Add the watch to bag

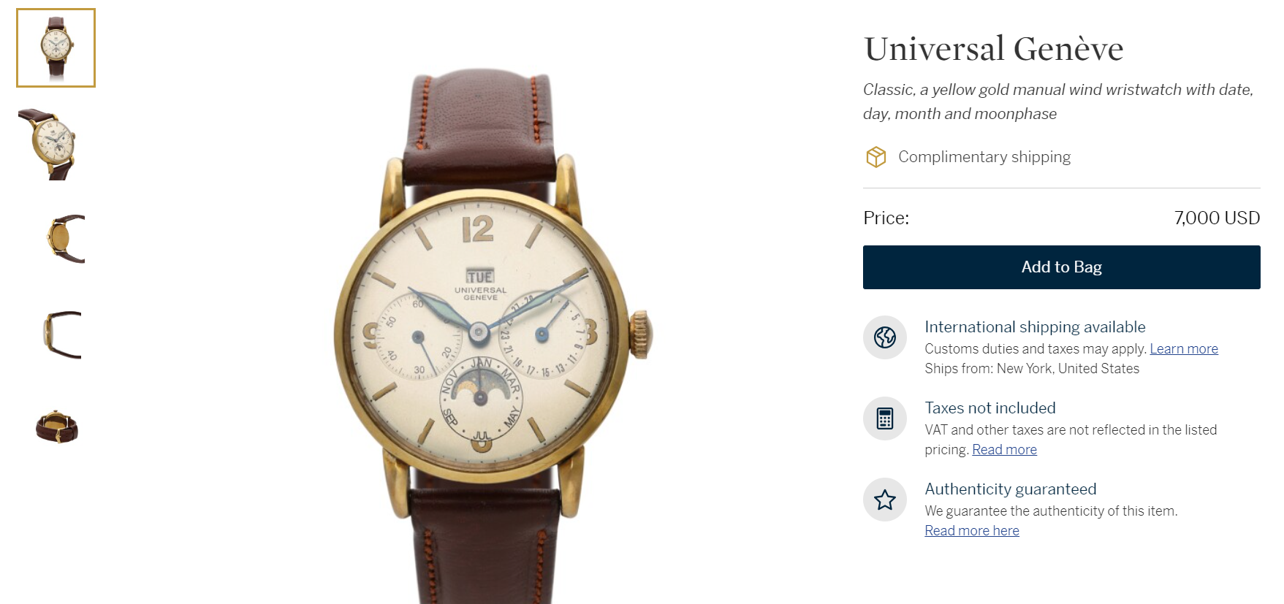(x=1061, y=267)
